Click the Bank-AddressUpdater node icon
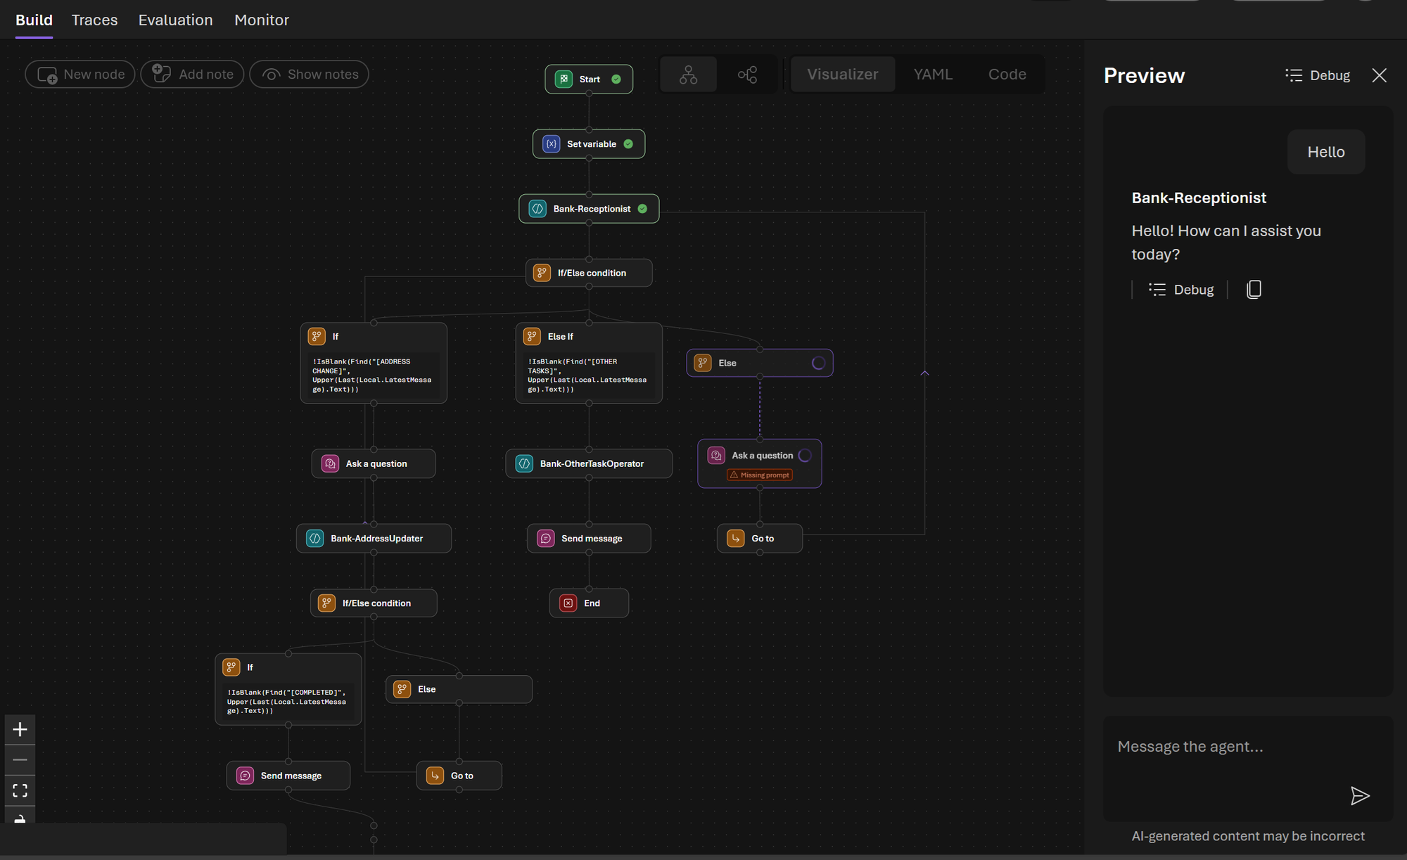This screenshot has width=1407, height=860. [x=315, y=539]
